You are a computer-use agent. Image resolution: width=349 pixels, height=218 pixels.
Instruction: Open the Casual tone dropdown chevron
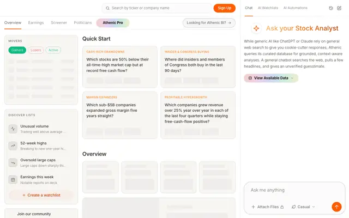tap(314, 207)
